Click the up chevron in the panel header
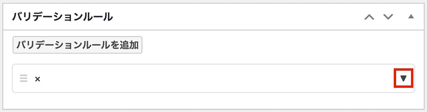Viewport: 427px width, 112px height. click(x=369, y=17)
